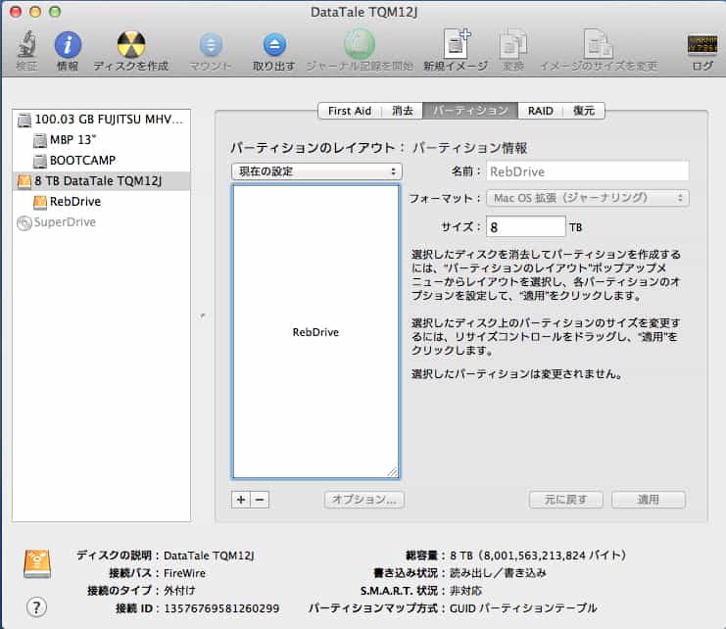Image resolution: width=726 pixels, height=629 pixels.
Task: Click the pane divider handle dot
Action: [203, 315]
